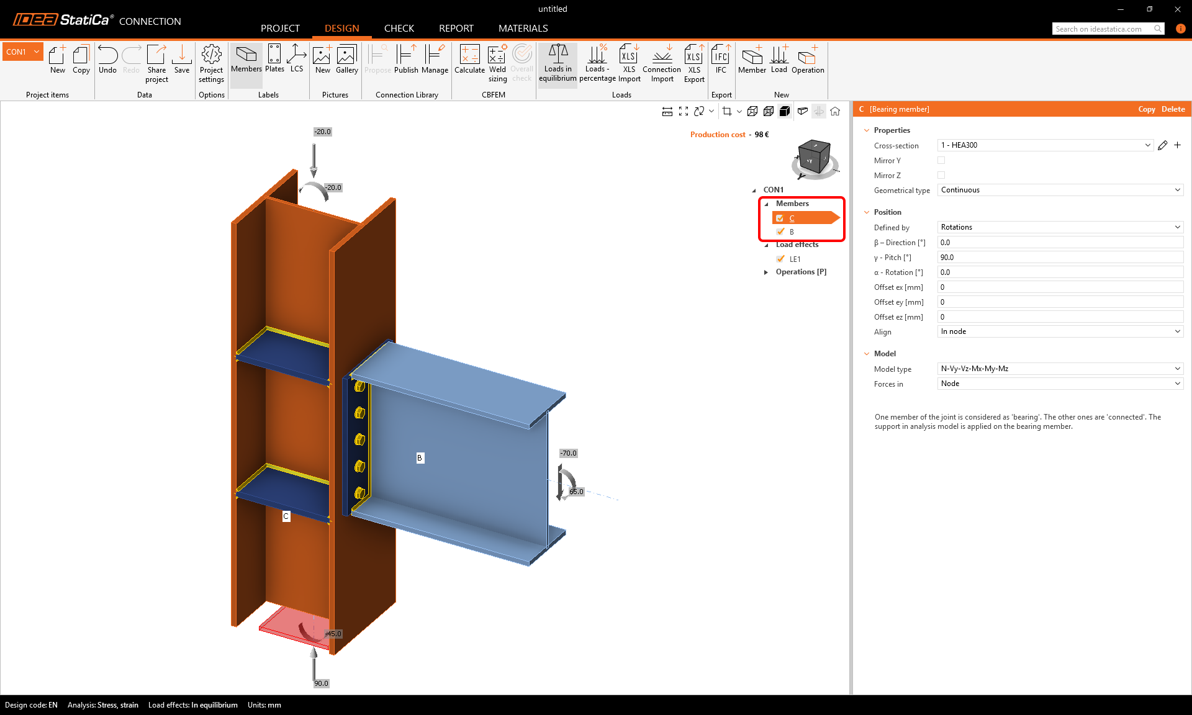Edit cross-section with the pencil icon
This screenshot has height=715, width=1192.
pos(1162,145)
